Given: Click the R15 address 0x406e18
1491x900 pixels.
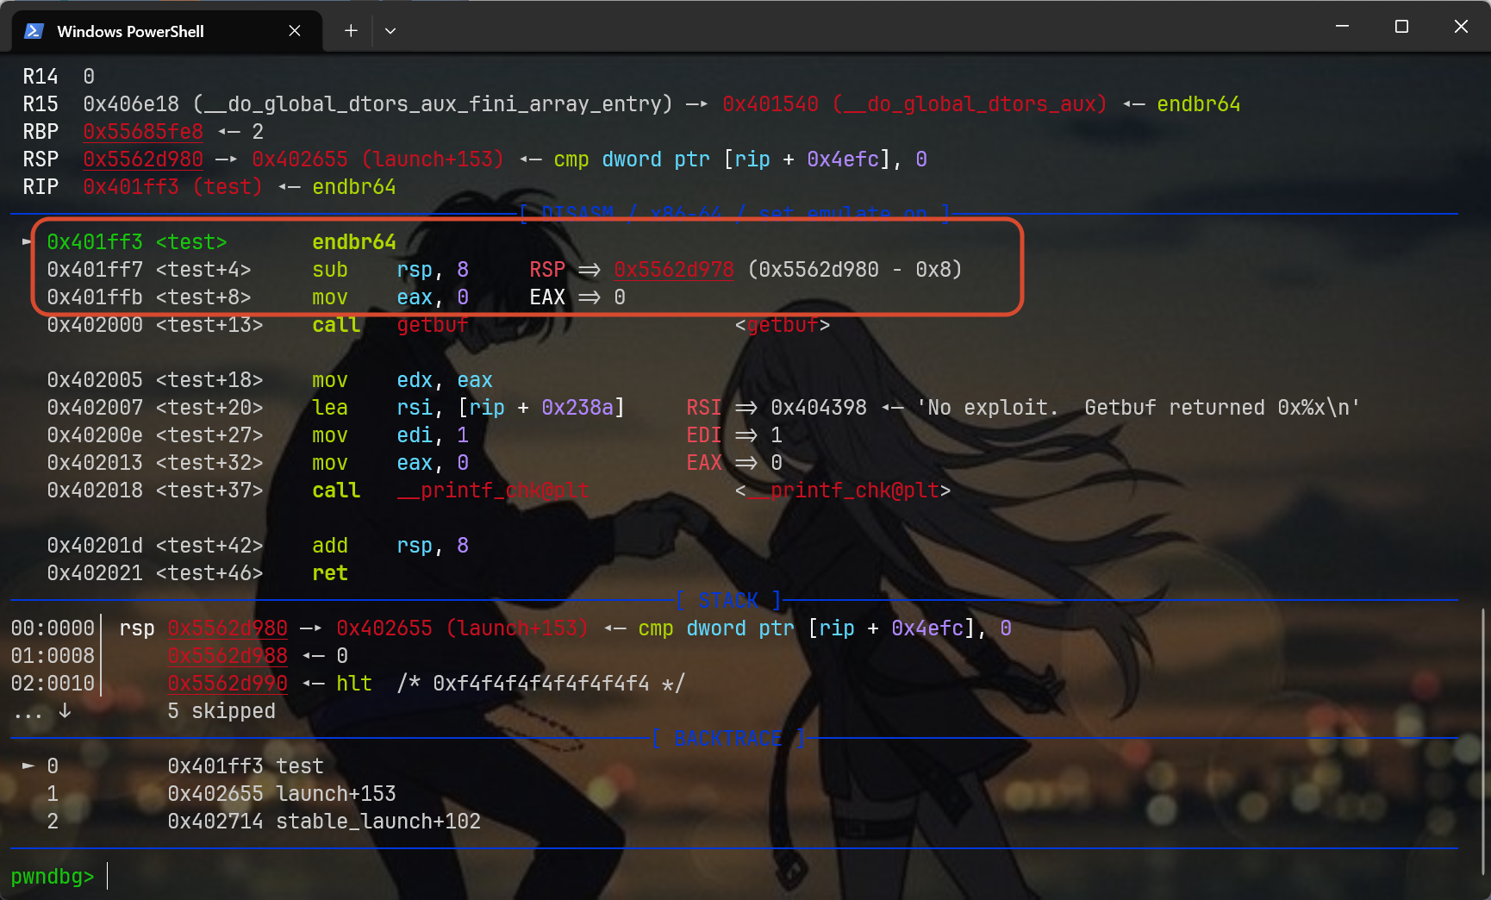Looking at the screenshot, I should [x=131, y=104].
